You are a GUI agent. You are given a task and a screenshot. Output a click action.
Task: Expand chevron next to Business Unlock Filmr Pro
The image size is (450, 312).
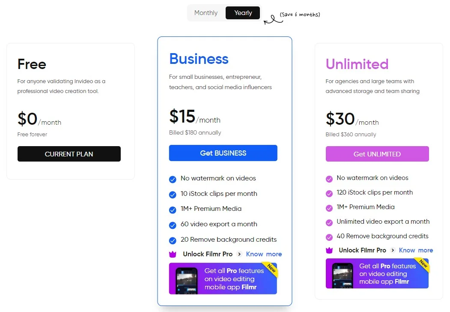click(239, 254)
